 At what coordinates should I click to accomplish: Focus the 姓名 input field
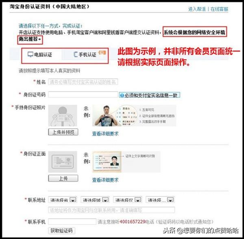click(83, 82)
